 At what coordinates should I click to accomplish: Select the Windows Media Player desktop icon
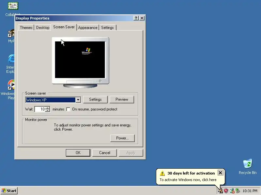point(8,90)
